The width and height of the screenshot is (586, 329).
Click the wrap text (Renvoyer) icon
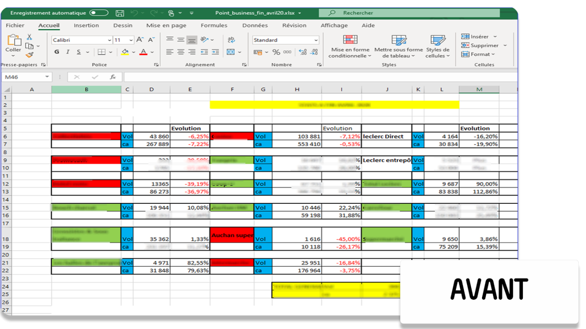point(231,40)
